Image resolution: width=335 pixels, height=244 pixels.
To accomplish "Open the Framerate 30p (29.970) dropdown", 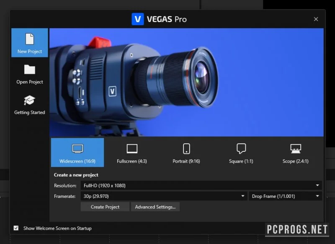I will click(164, 196).
